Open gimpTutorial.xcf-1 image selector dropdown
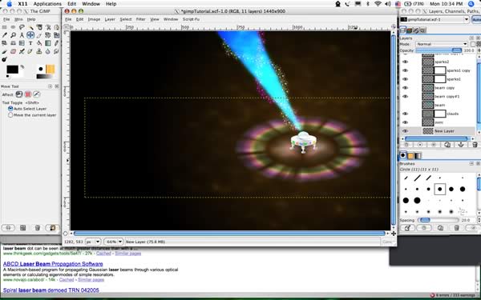The height and width of the screenshot is (300, 481). tap(435, 19)
